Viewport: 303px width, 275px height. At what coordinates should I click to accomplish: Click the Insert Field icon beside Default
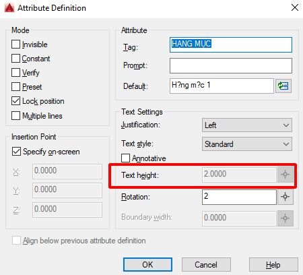[x=283, y=86]
